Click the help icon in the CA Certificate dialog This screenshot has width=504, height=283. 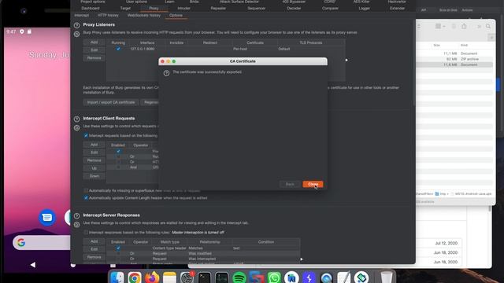(x=166, y=73)
